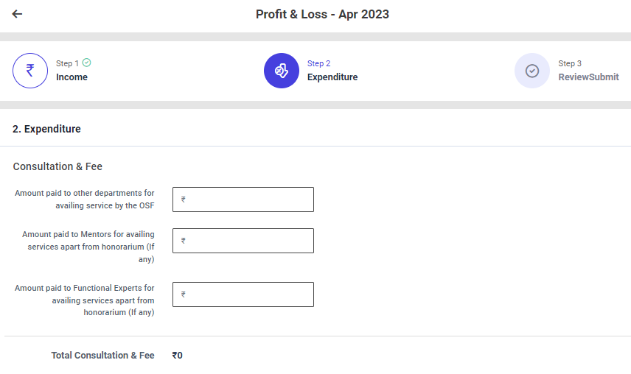Image resolution: width=631 pixels, height=374 pixels.
Task: Click the 'Profit & Loss - Apr 2023' title
Action: (x=322, y=14)
